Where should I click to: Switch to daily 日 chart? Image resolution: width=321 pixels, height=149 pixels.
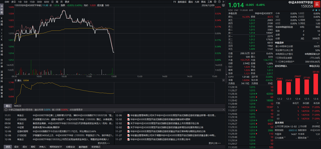52,1
